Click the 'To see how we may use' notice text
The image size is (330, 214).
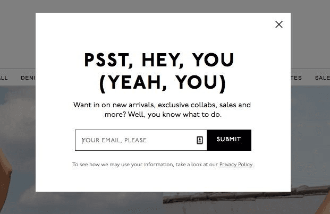click(x=146, y=165)
